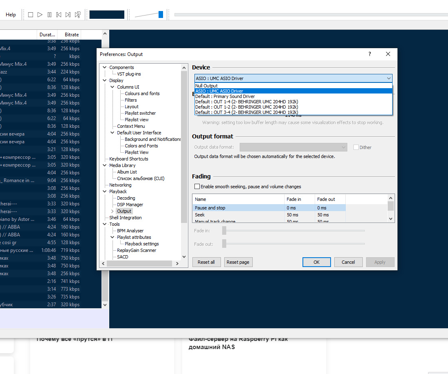Open DSP Manager preferences page
448x374 pixels.
pos(130,205)
